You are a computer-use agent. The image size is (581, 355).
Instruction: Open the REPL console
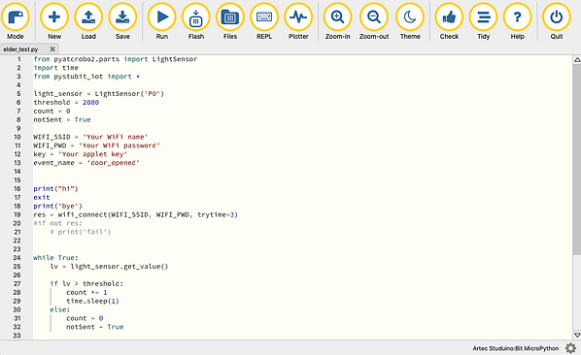[x=264, y=21]
